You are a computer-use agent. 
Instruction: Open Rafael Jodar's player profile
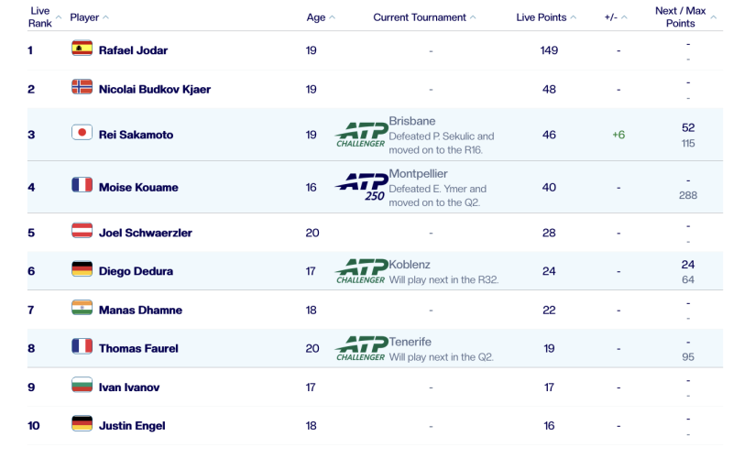point(133,50)
